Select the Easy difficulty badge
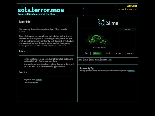This screenshot has width=155, height=116. point(87,53)
